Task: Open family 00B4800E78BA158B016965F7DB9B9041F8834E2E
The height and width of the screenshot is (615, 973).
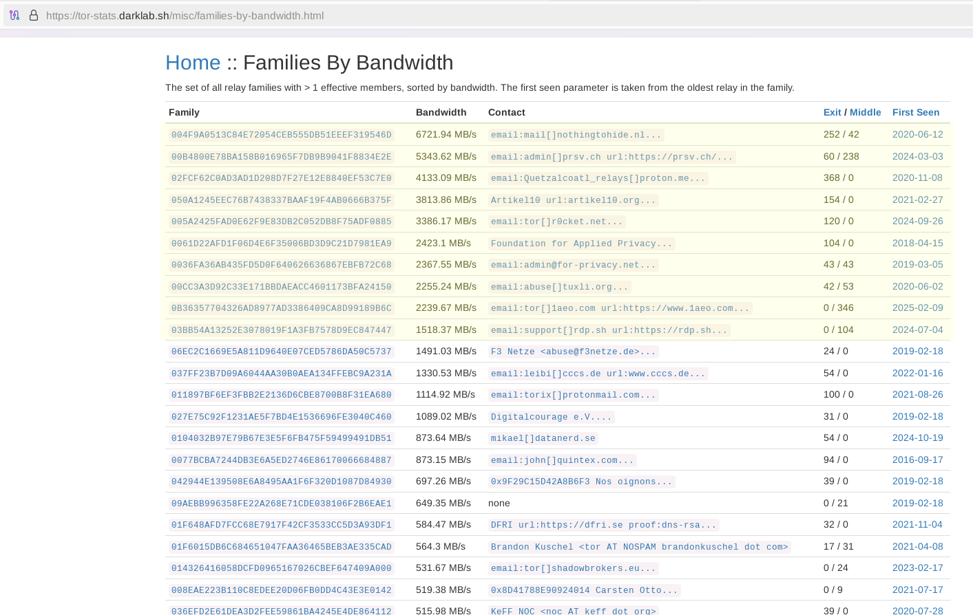Action: point(282,157)
